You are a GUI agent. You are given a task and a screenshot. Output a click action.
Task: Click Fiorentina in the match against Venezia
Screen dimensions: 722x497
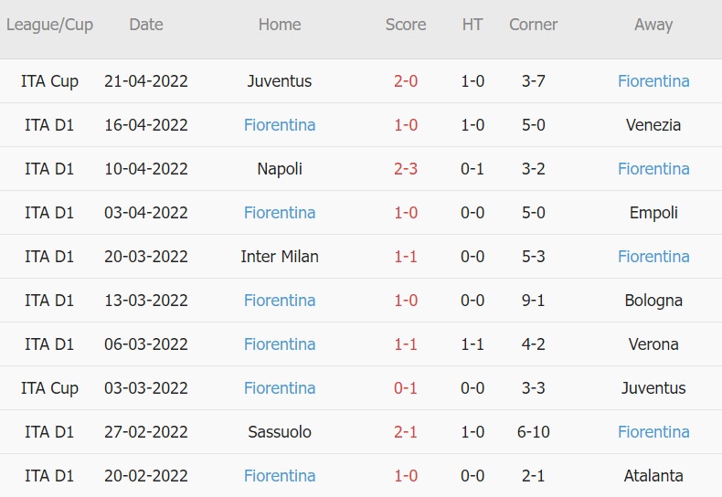click(x=280, y=125)
